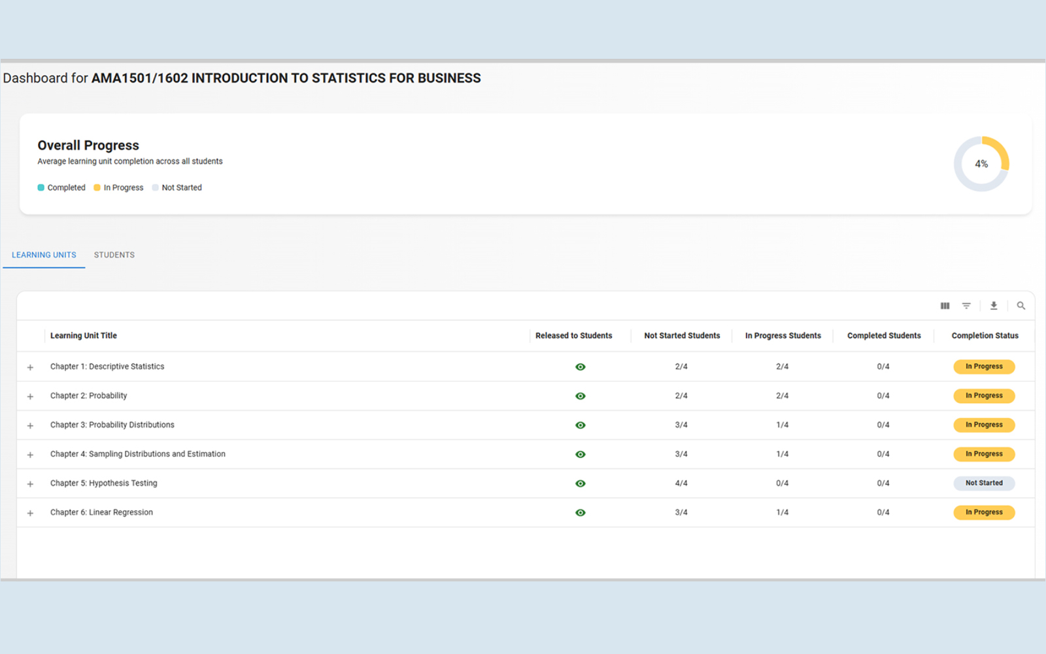Switch to the Learning Units tab

coord(44,255)
